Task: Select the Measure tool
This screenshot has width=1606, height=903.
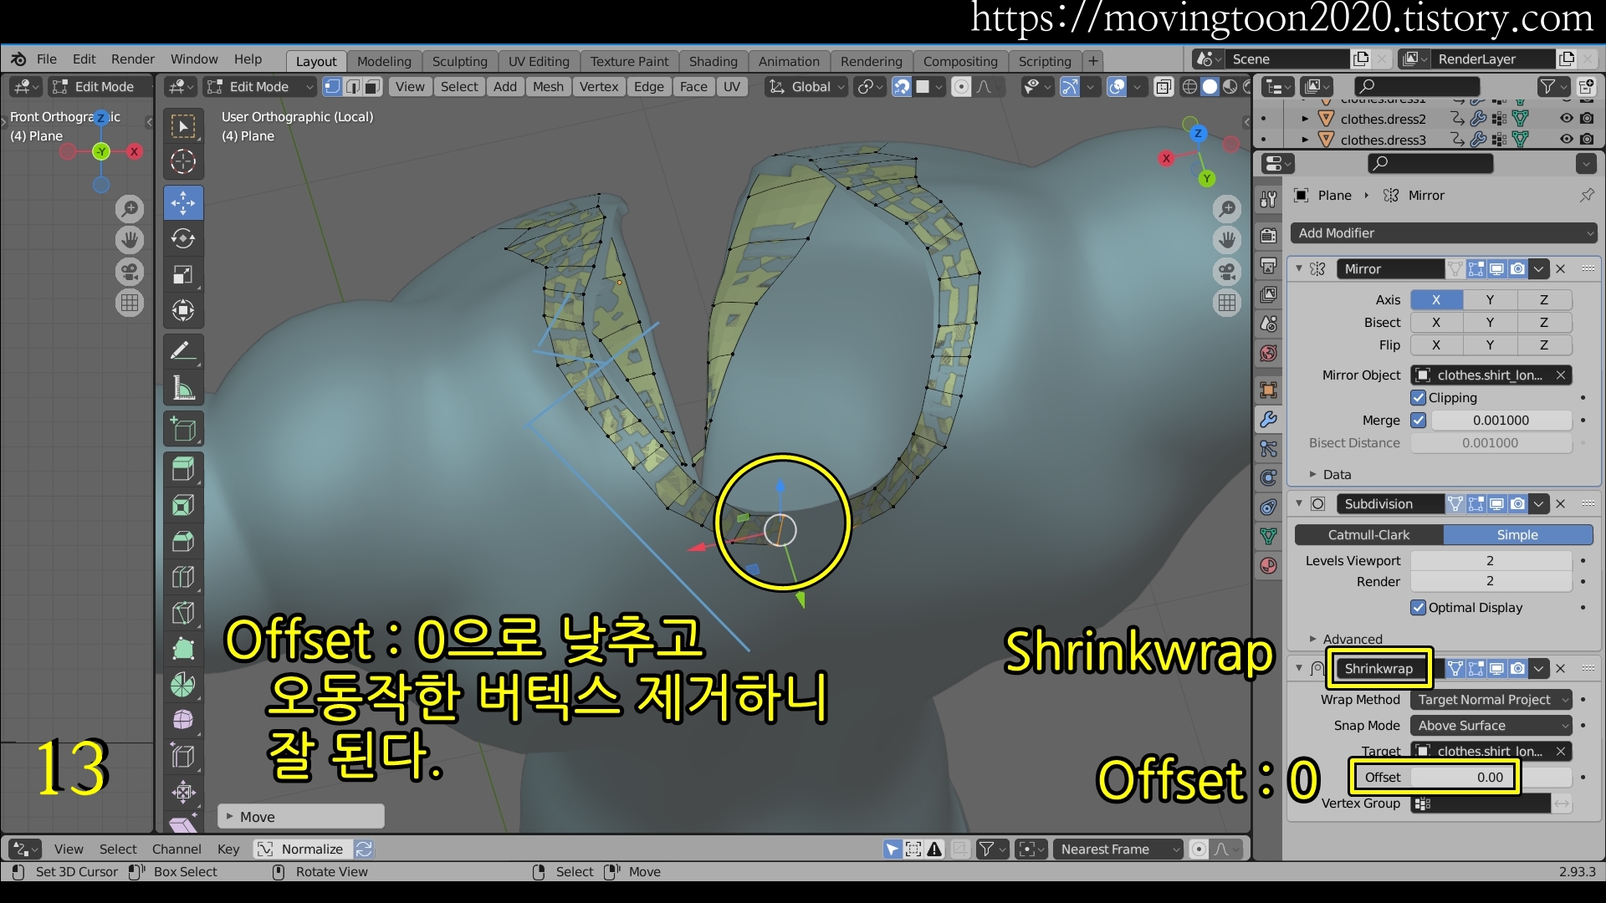Action: (183, 388)
